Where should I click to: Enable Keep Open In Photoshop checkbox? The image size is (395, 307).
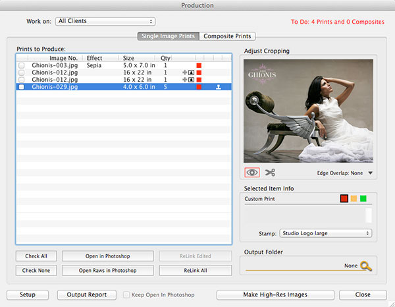pyautogui.click(x=126, y=294)
